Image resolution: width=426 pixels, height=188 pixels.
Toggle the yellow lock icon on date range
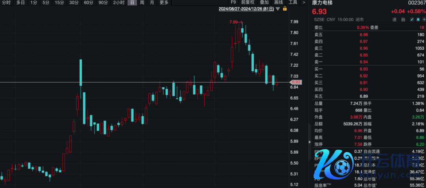click(x=285, y=9)
